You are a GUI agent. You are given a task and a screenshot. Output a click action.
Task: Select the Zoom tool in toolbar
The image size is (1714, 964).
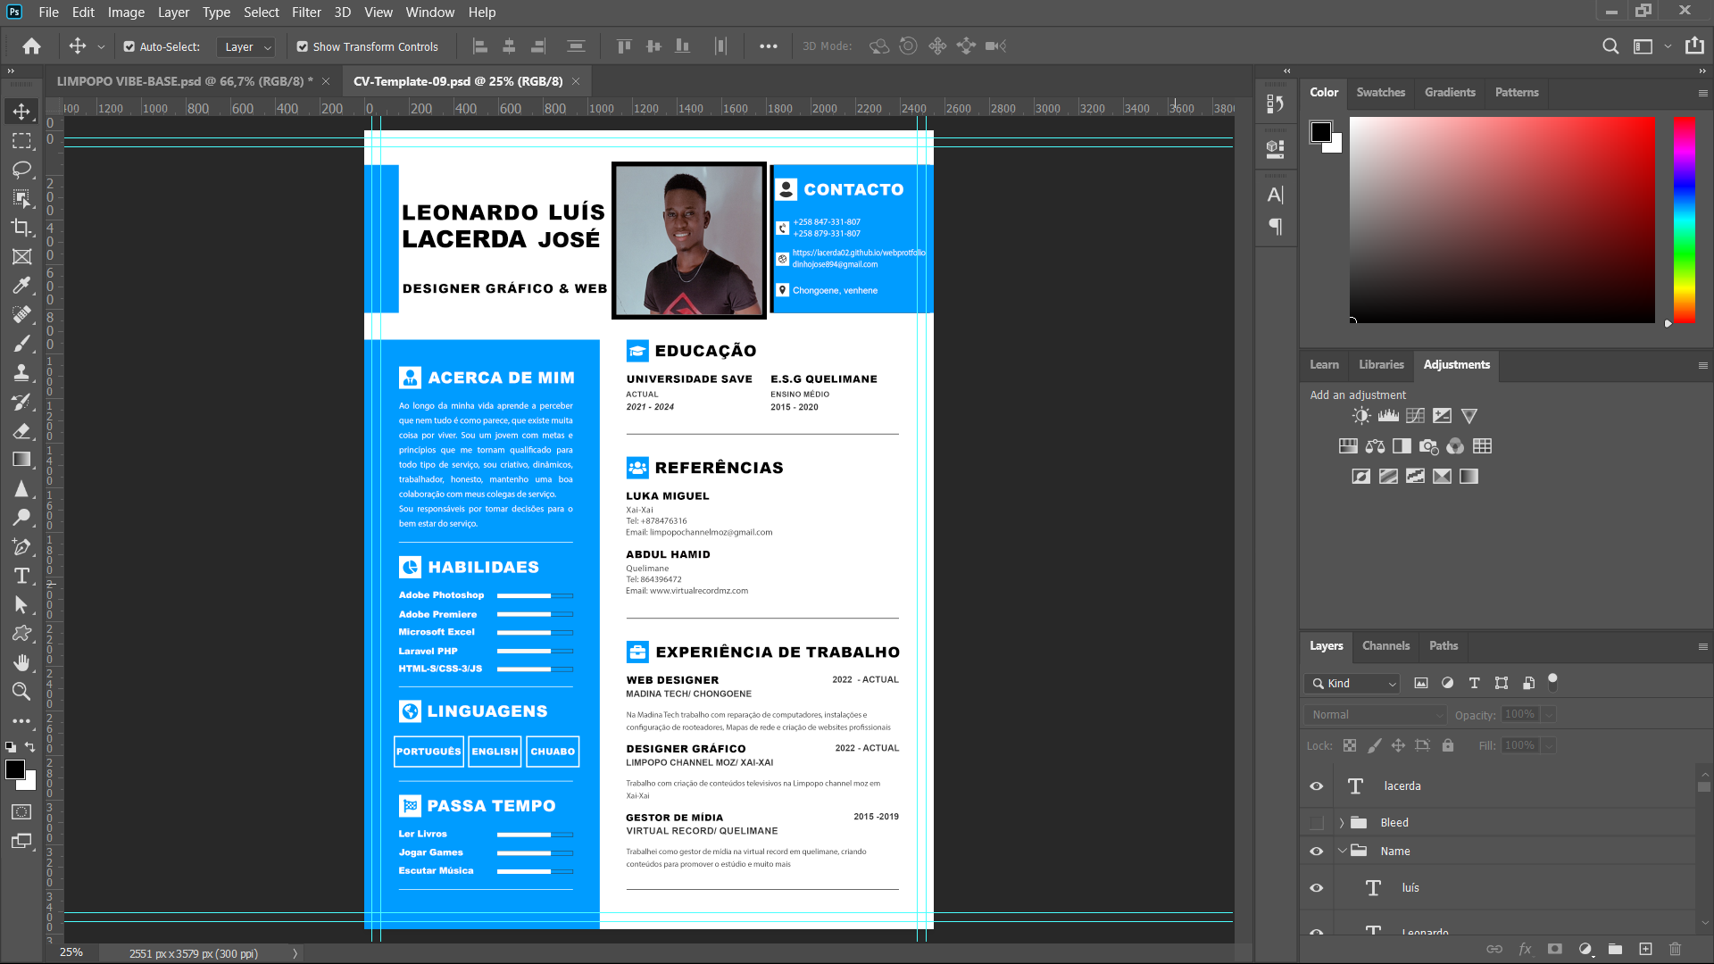point(21,691)
